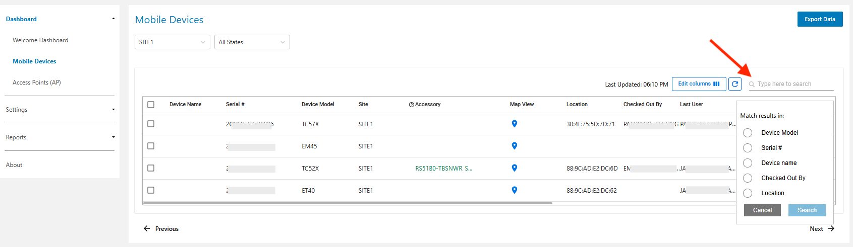Click the Edit columns button
The image size is (853, 247).
point(699,84)
